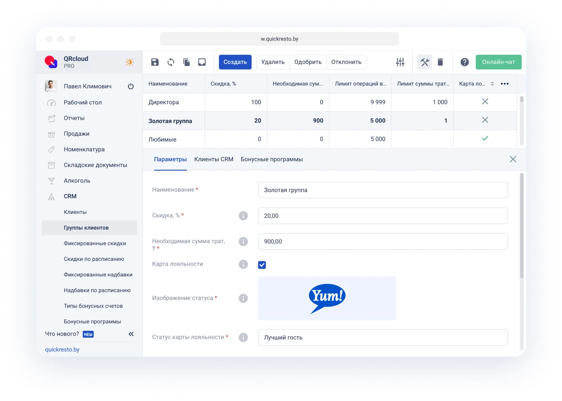
Task: Click the Yum! status image thumbnail
Action: 327,298
